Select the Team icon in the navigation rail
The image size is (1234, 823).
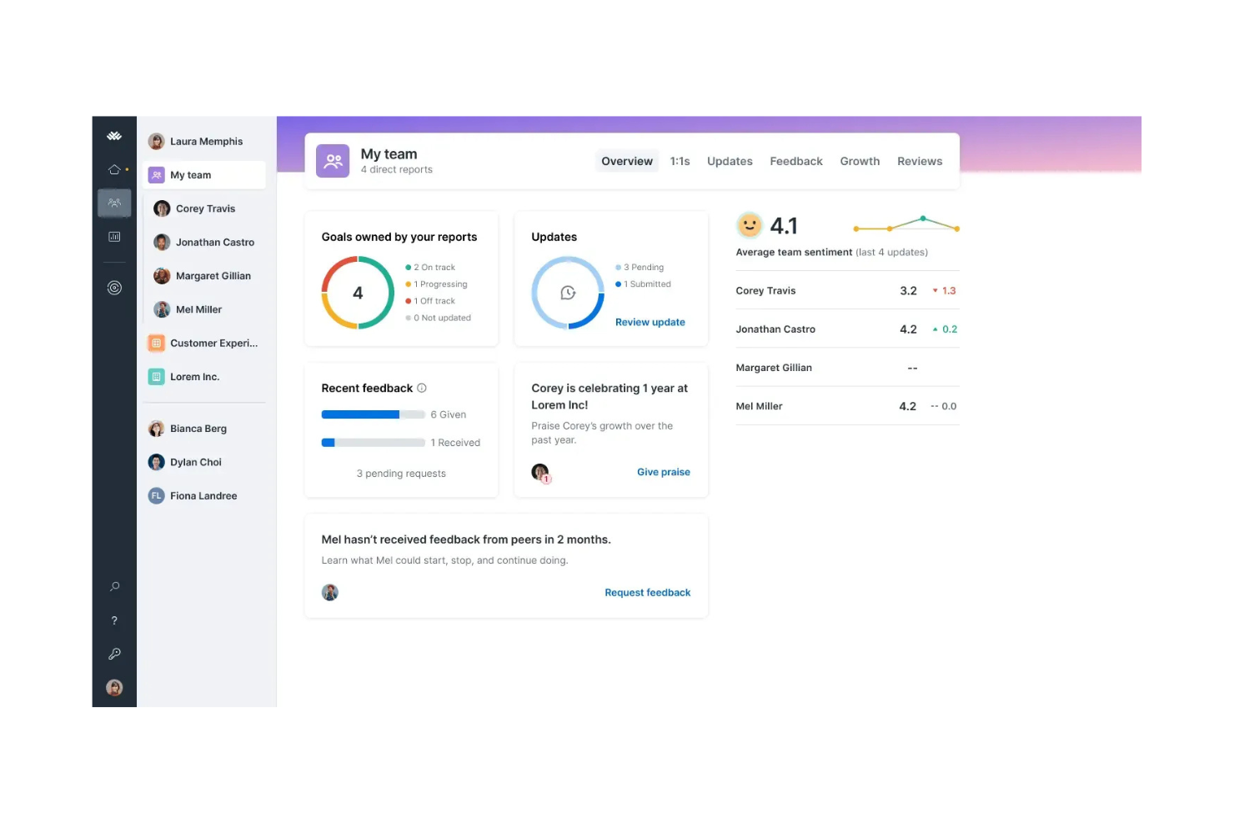pyautogui.click(x=114, y=203)
